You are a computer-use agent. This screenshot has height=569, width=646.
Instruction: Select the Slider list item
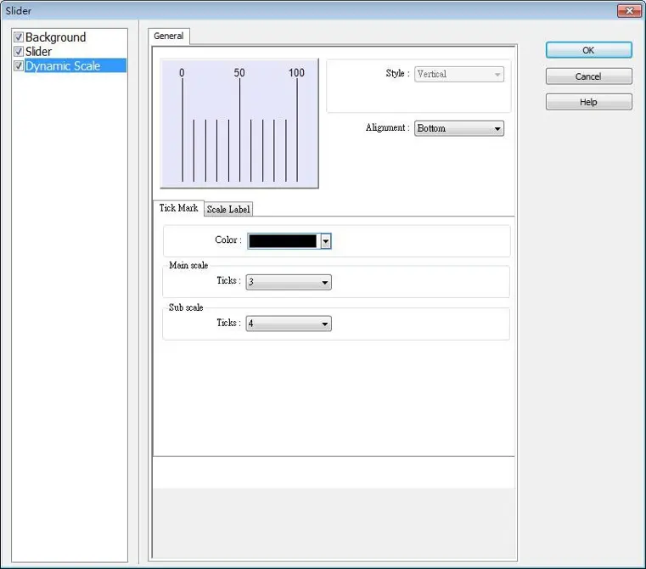(x=39, y=52)
